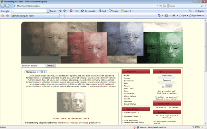Click the page vertical scrollbar thumb
Image resolution: width=207 pixels, height=129 pixels.
(205, 46)
